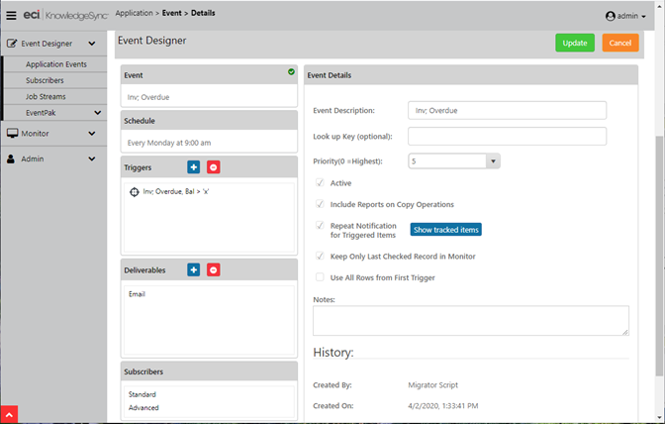Add a new deliverable with the plus icon
This screenshot has width=665, height=424.
point(194,269)
